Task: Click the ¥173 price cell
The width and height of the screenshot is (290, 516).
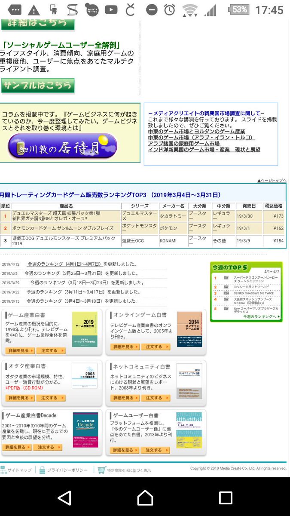Action: (274, 216)
